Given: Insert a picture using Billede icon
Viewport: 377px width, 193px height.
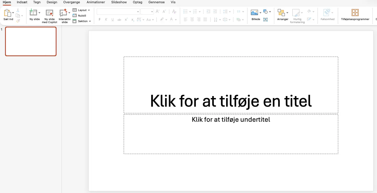Looking at the screenshot, I should pos(254,12).
